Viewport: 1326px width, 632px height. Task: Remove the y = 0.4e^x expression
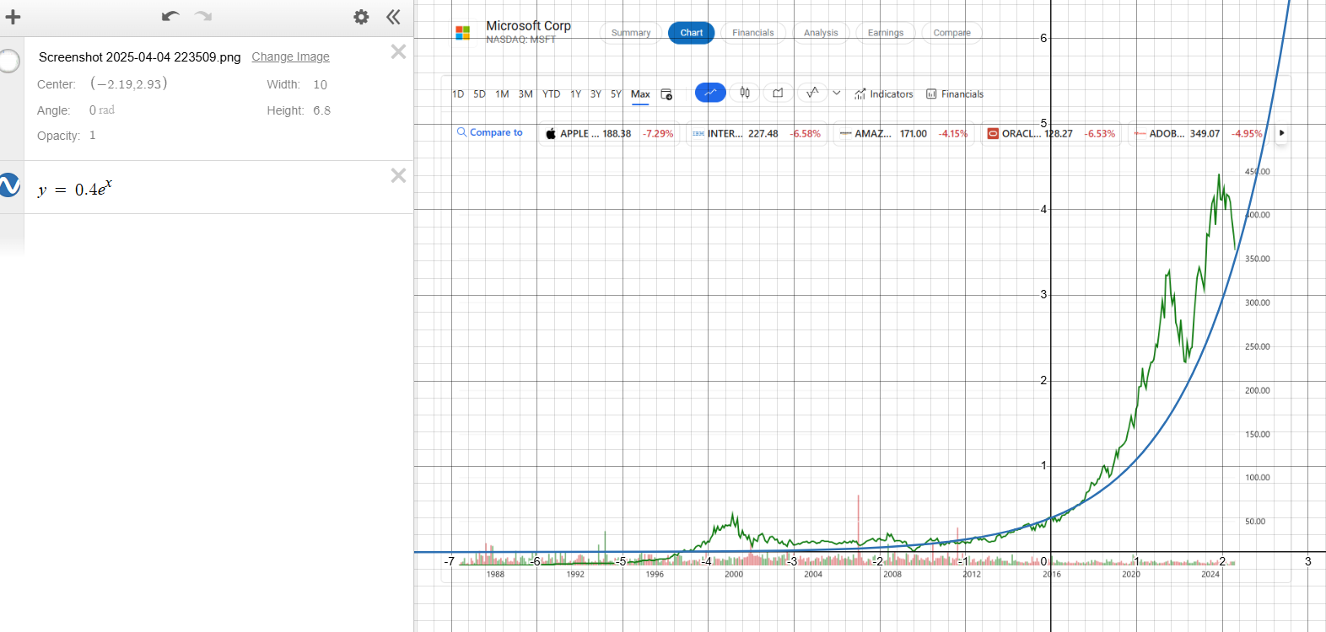[398, 175]
